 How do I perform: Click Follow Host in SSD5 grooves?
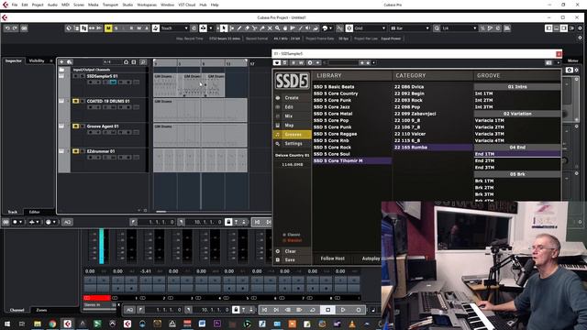click(x=332, y=258)
